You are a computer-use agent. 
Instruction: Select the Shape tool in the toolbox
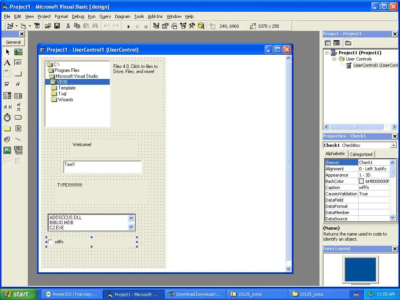coord(7,139)
